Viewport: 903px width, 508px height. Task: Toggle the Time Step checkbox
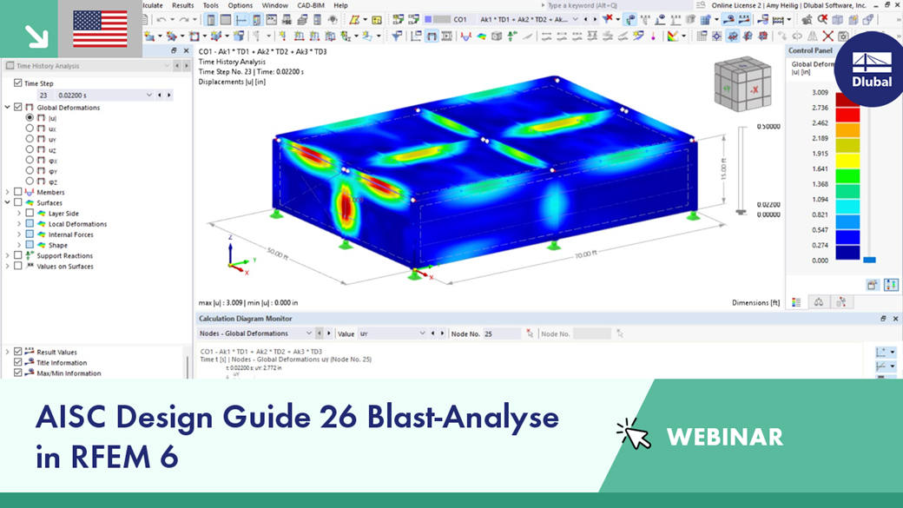point(18,83)
